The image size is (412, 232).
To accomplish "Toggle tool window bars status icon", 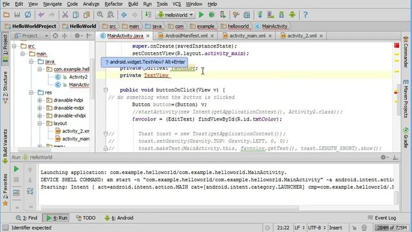I will (x=6, y=227).
